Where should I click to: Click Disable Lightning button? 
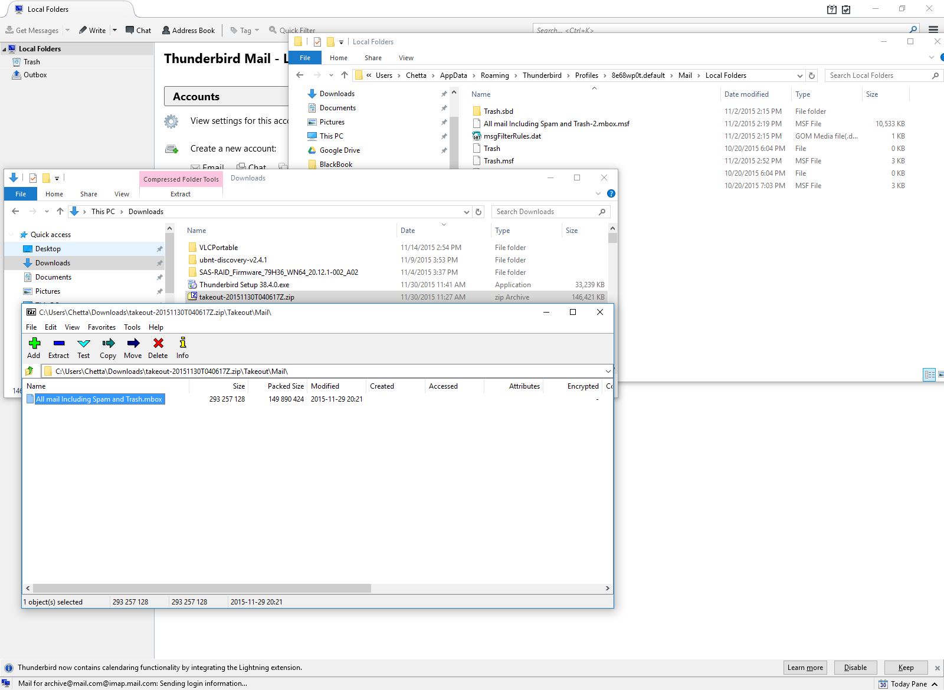coord(855,668)
